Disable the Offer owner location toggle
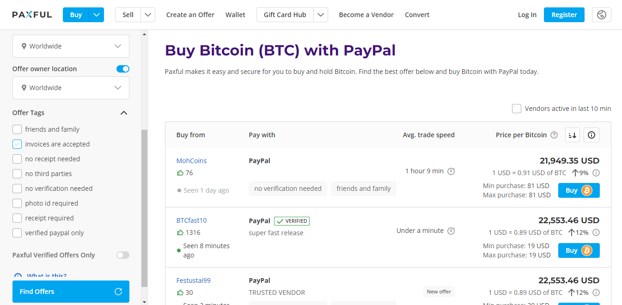The height and width of the screenshot is (305, 622). (123, 69)
